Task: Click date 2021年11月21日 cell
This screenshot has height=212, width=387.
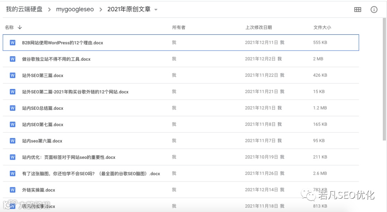Action: 261,91
